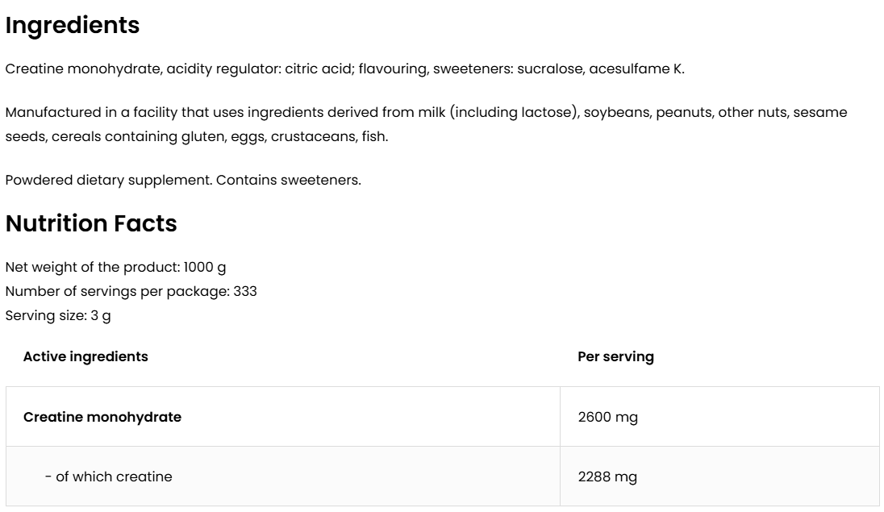Click the 'Serving size: 3 g' line
This screenshot has height=512, width=884.
pyautogui.click(x=58, y=316)
